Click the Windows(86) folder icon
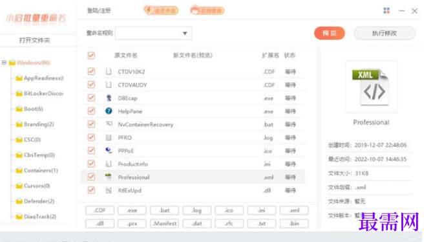 pyautogui.click(x=12, y=63)
